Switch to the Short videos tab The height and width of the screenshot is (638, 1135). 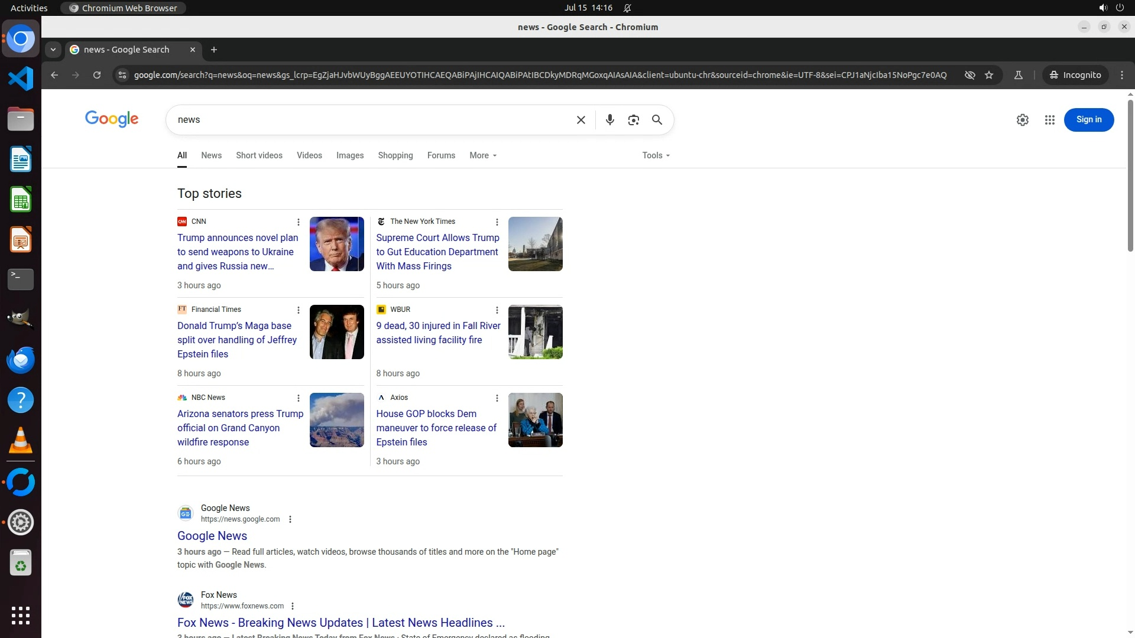(259, 155)
